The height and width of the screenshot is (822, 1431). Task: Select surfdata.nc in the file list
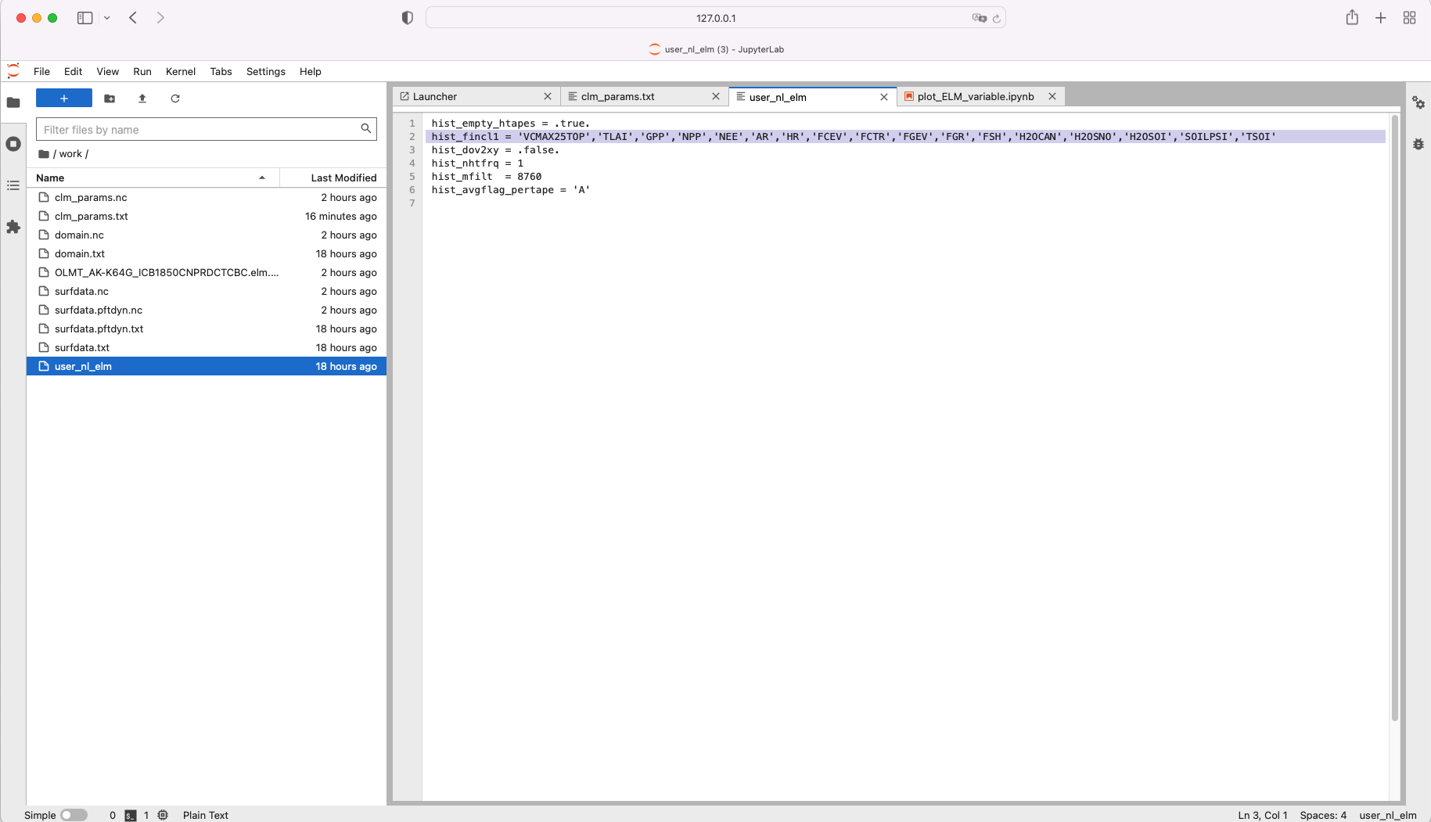[x=81, y=291]
